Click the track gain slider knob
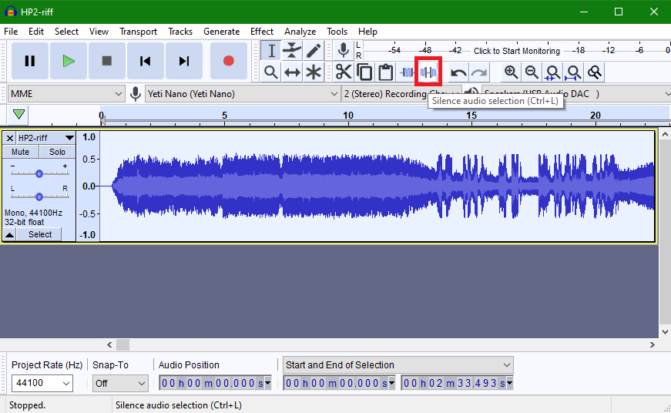This screenshot has height=413, width=671. (x=39, y=173)
